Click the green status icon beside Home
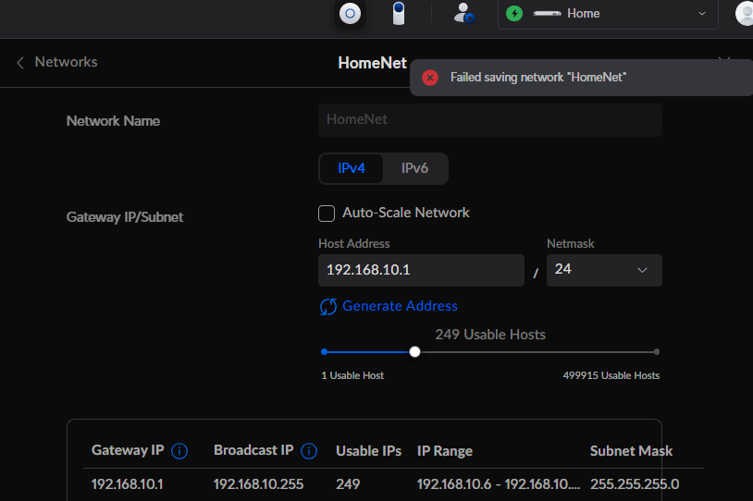The width and height of the screenshot is (753, 501). pos(514,14)
